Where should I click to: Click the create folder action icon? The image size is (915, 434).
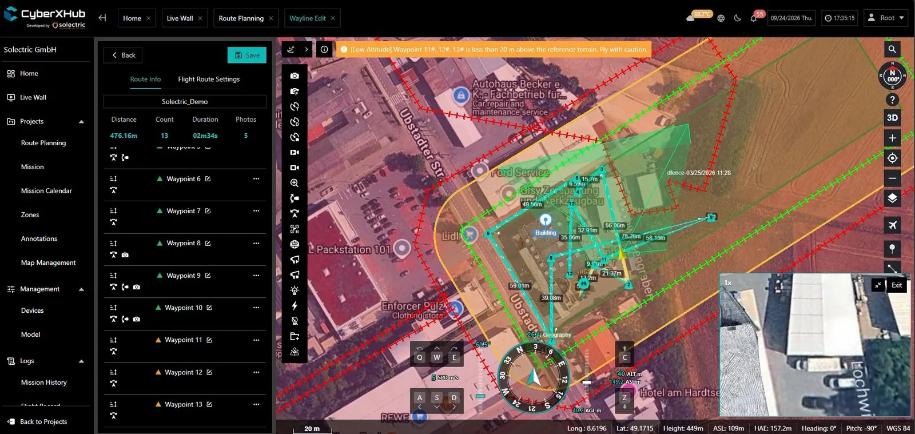pos(295,336)
